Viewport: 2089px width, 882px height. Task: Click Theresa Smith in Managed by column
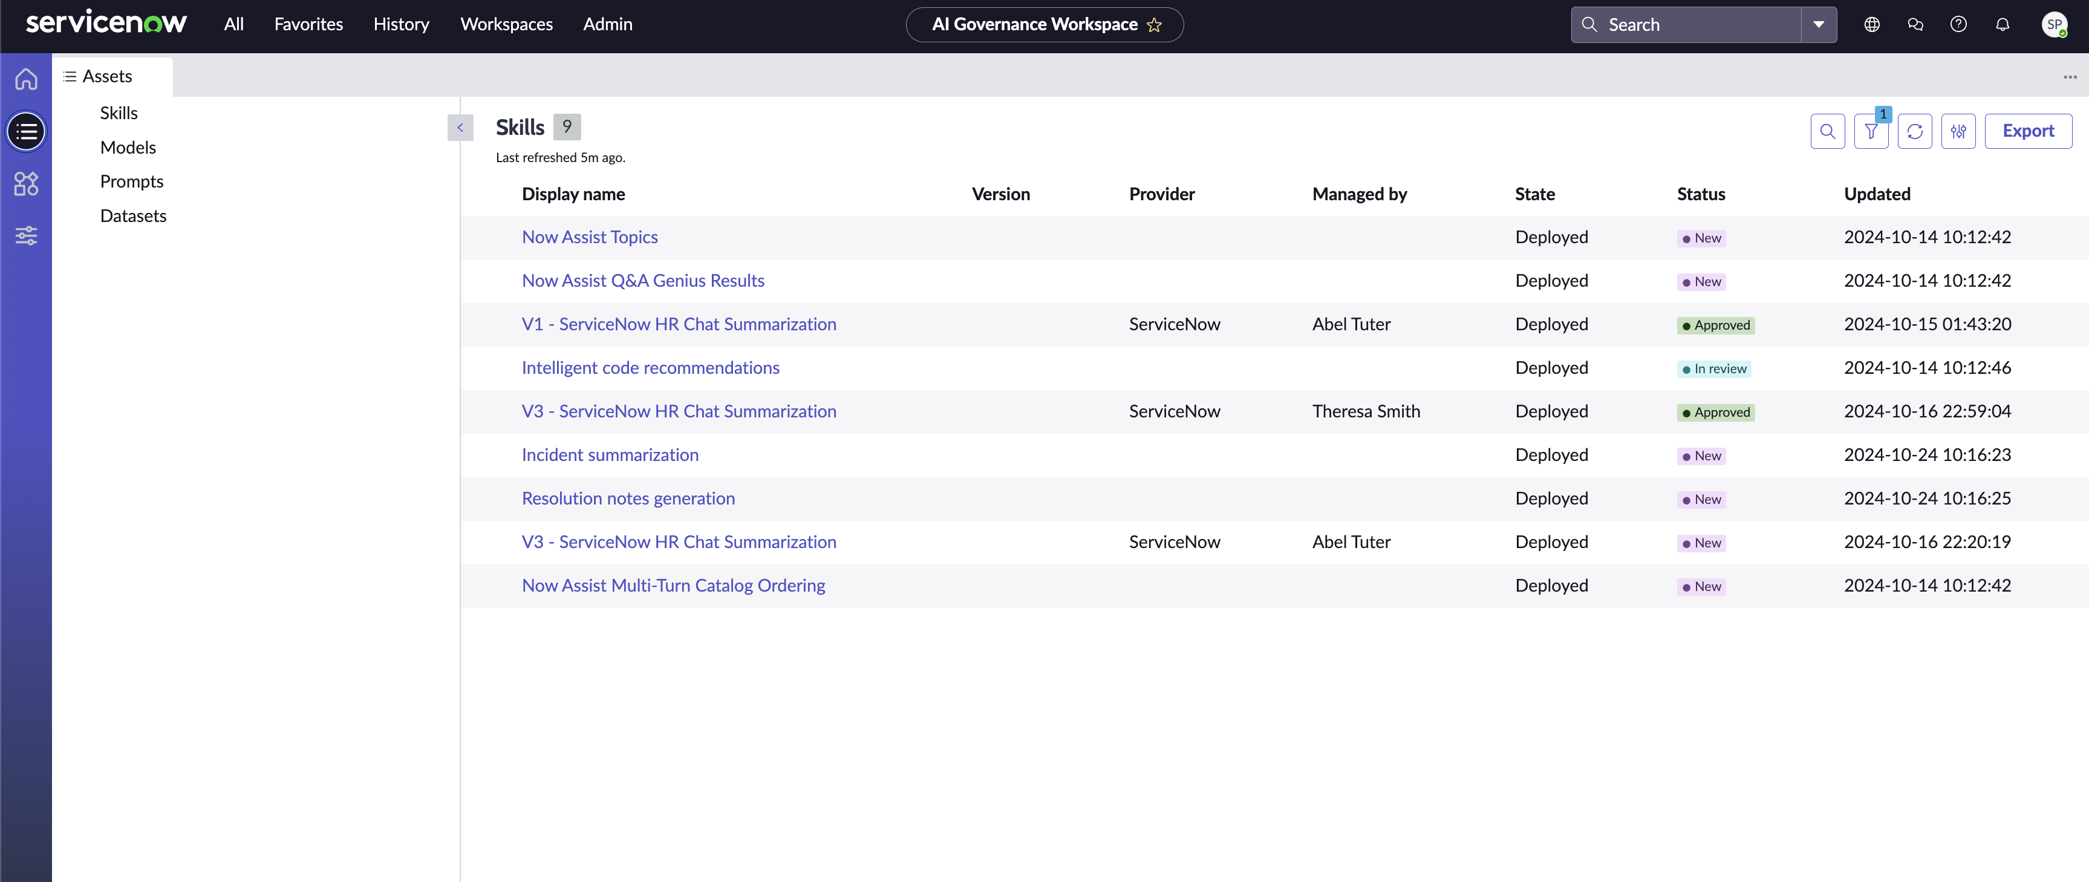tap(1366, 411)
